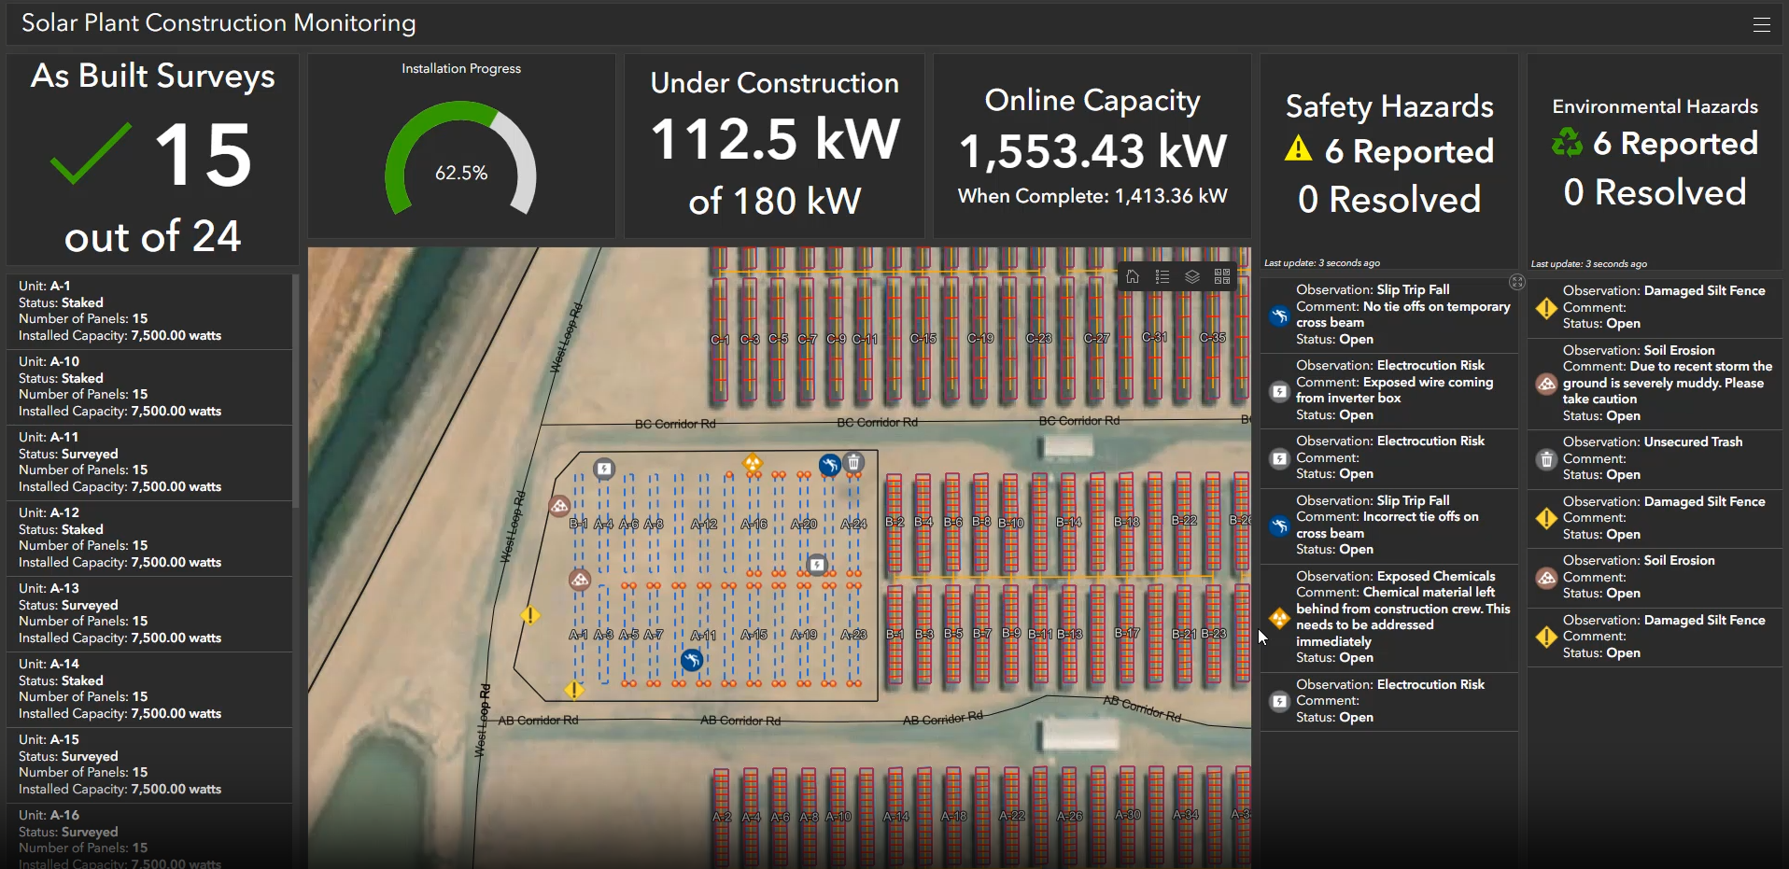Open the Basemap gallery switcher
Screen dimensions: 1789x869
[1222, 277]
